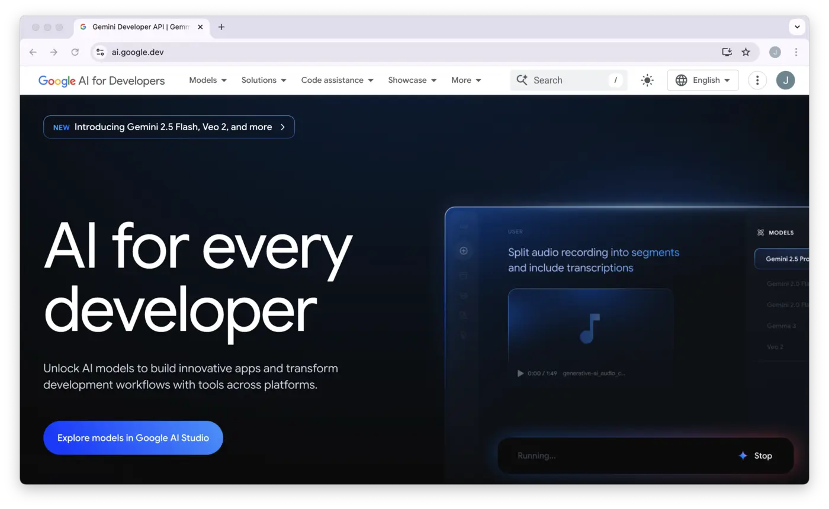829x509 pixels.
Task: Expand the Solutions menu
Action: click(x=264, y=80)
